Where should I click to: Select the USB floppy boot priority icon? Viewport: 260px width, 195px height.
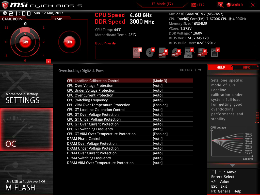coord(202,53)
